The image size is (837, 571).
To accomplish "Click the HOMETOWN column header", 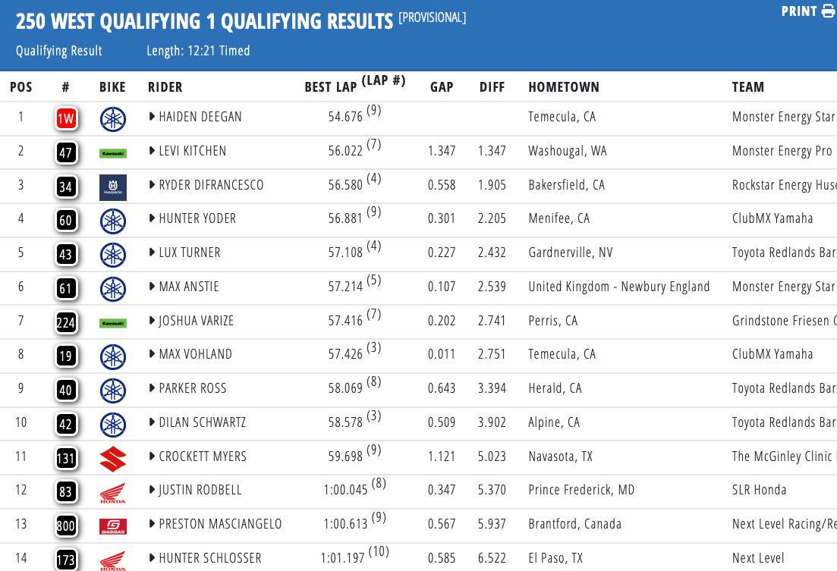I will click(564, 87).
